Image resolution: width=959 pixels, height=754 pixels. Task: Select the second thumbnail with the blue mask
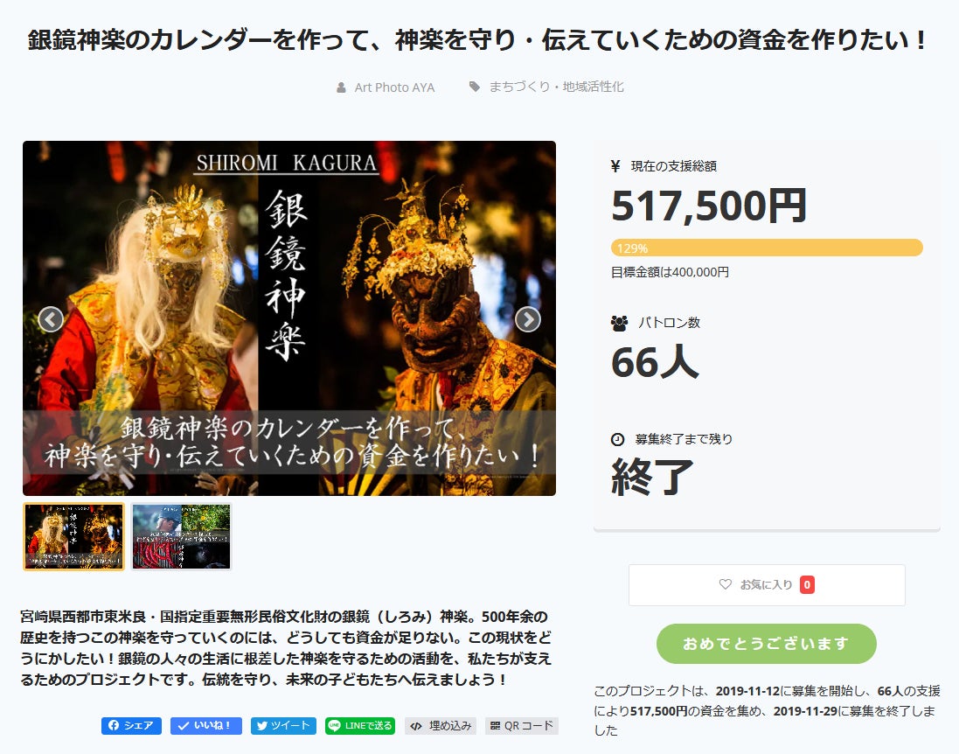pyautogui.click(x=181, y=537)
